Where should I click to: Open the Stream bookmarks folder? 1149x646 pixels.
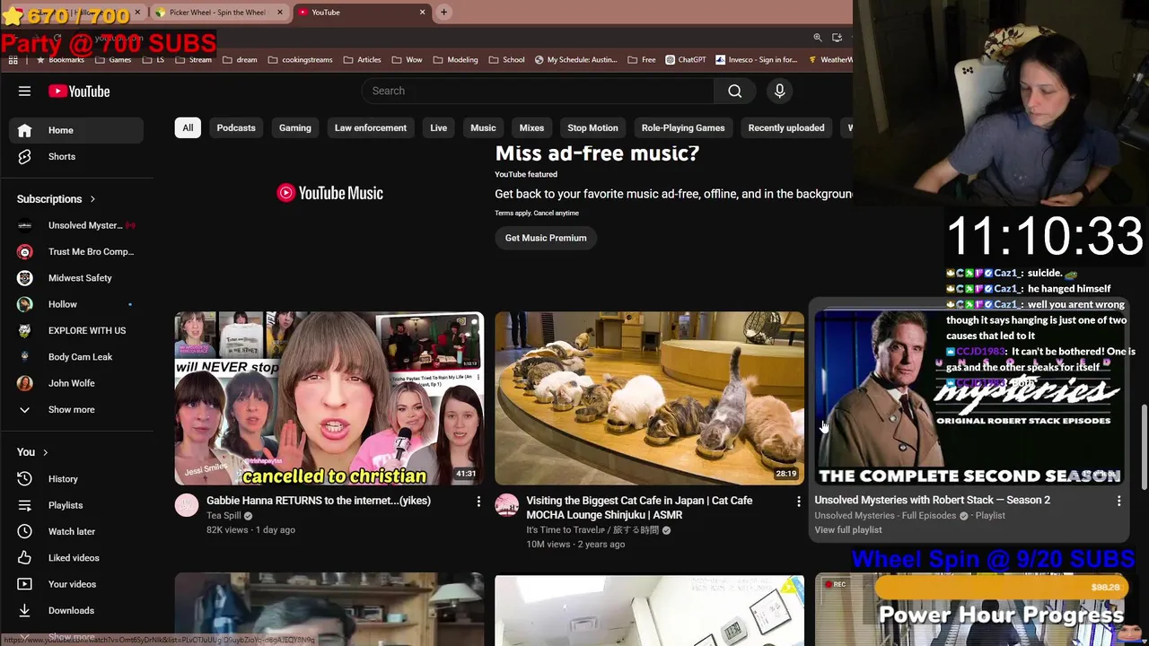click(193, 60)
